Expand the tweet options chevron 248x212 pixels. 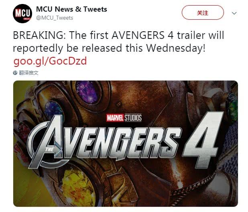235,13
